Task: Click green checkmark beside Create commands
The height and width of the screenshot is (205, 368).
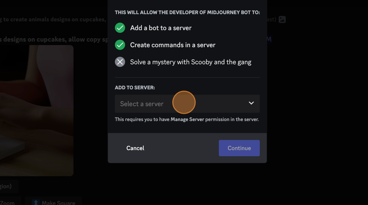Action: [120, 45]
